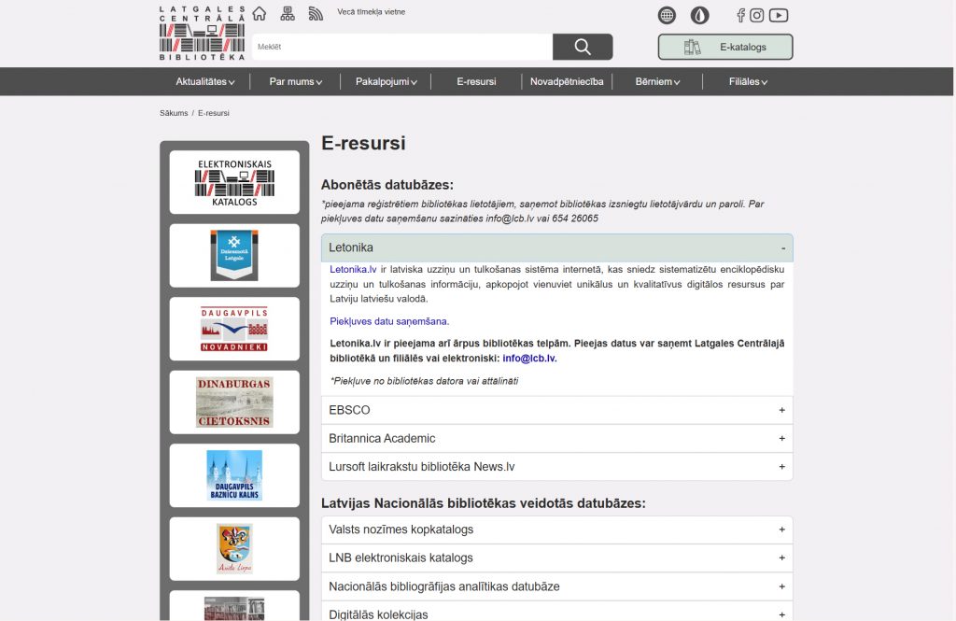Click into the Meklēt search field

(x=401, y=47)
